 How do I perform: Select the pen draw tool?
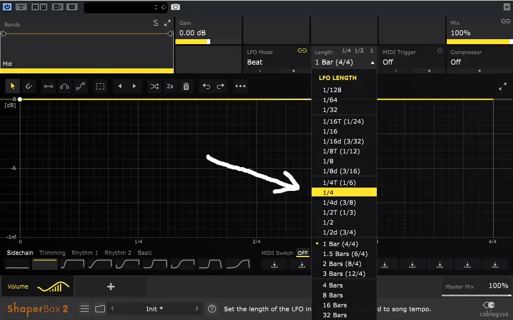coord(29,86)
